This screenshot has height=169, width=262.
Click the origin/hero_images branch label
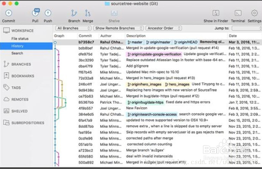(x=145, y=84)
